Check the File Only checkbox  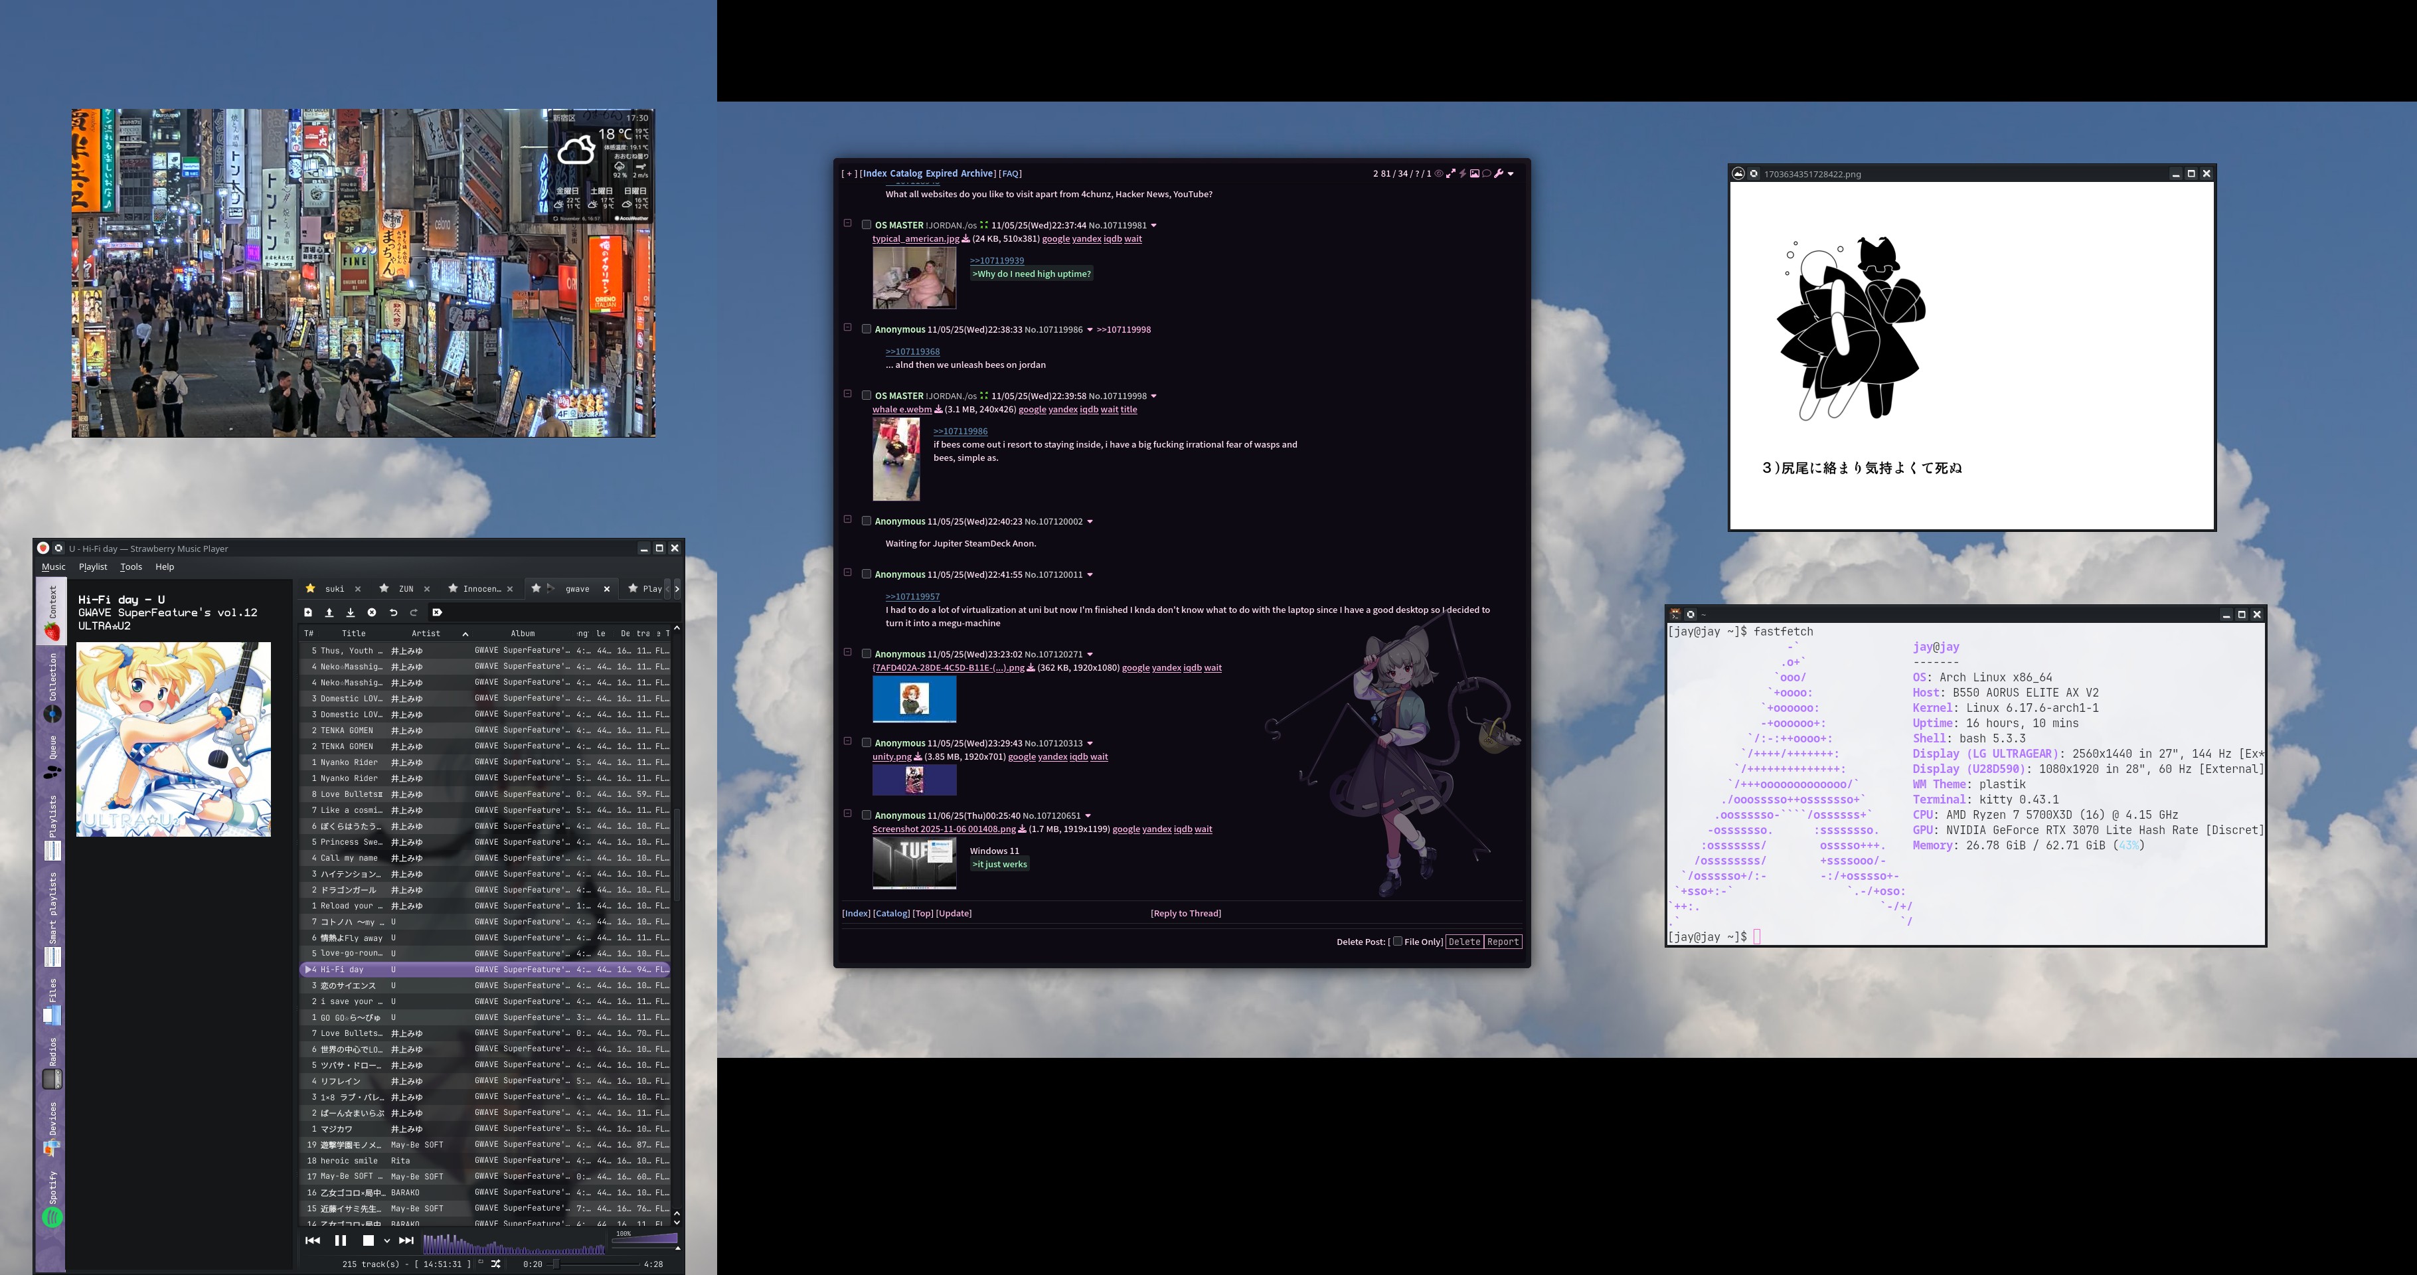click(1397, 941)
